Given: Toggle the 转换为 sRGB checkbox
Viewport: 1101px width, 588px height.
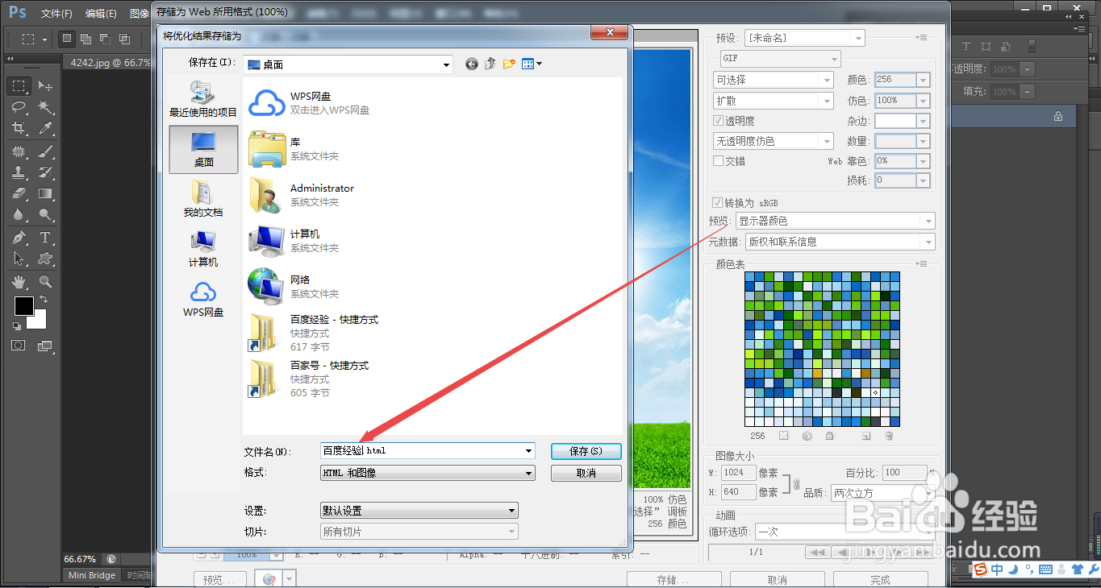Looking at the screenshot, I should tap(717, 203).
